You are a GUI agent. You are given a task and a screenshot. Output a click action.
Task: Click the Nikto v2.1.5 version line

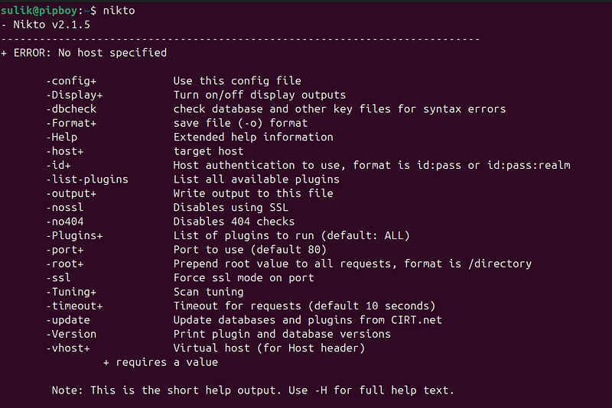click(46, 24)
